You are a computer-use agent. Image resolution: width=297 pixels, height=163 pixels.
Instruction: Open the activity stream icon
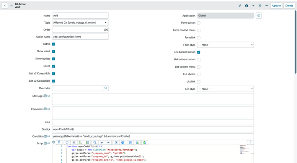click(253, 6)
